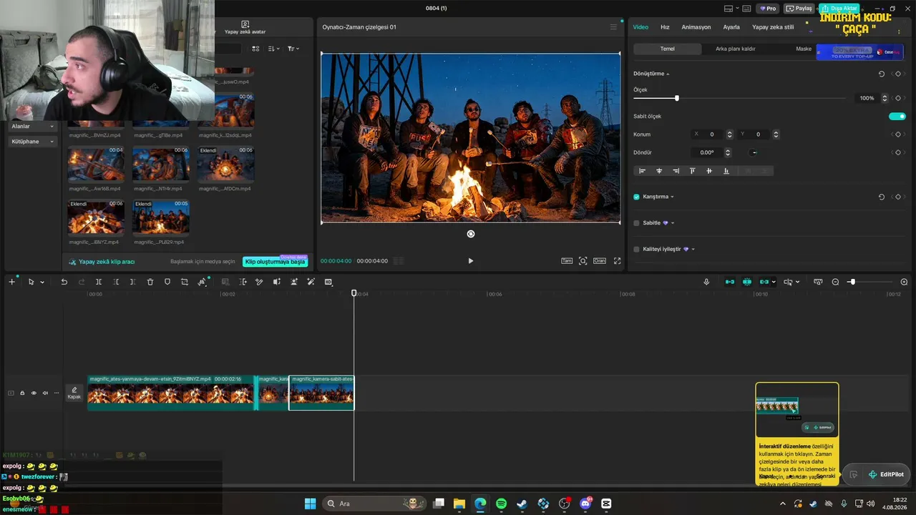Screen dimensions: 916x515
Task: Zoom in the timeline
Action: point(904,282)
